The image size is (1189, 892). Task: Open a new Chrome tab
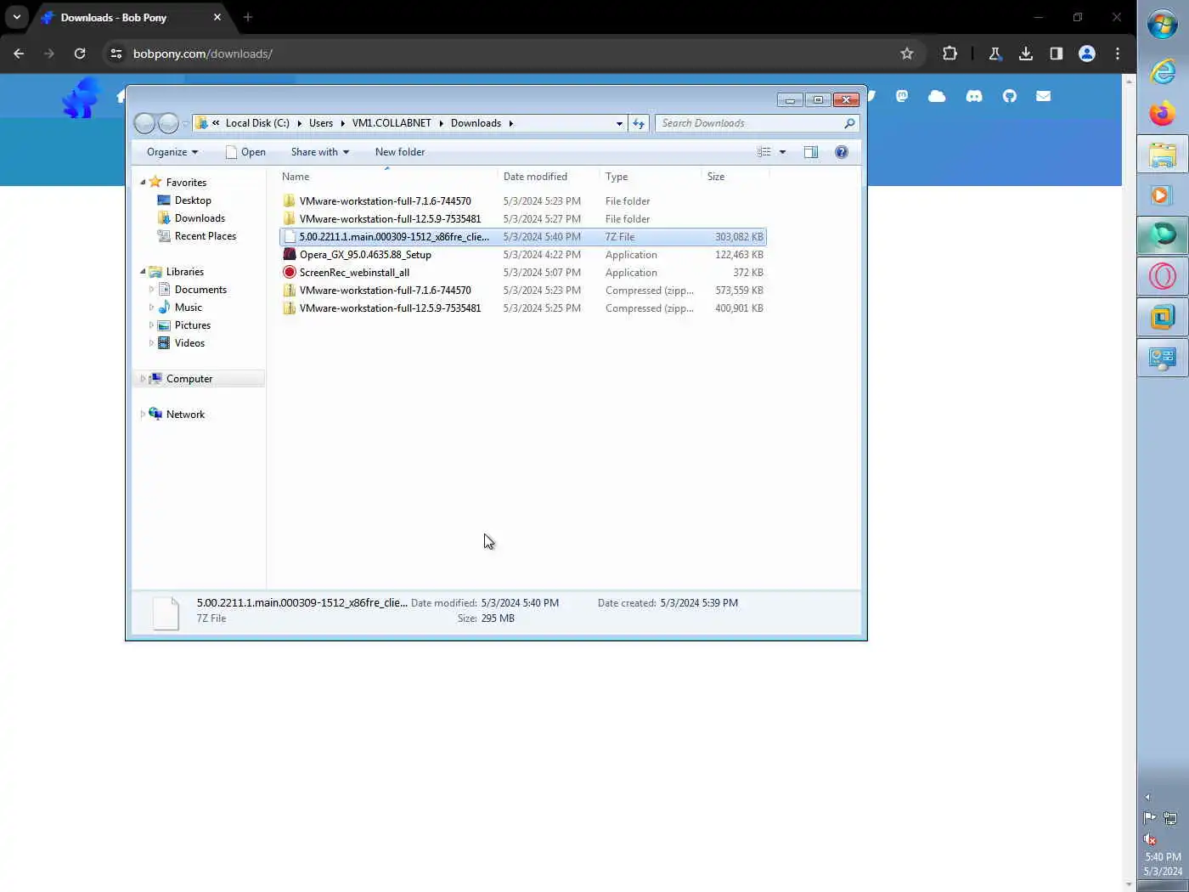pyautogui.click(x=248, y=17)
